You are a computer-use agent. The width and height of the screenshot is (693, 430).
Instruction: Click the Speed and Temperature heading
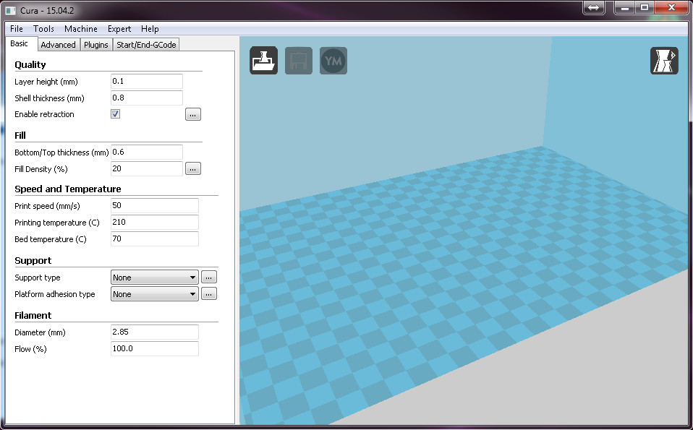point(67,189)
